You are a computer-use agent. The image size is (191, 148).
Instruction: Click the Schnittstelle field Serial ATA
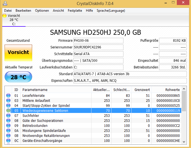98,54
